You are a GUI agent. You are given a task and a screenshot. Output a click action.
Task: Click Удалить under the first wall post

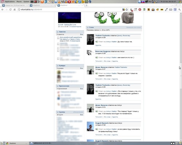(98, 45)
